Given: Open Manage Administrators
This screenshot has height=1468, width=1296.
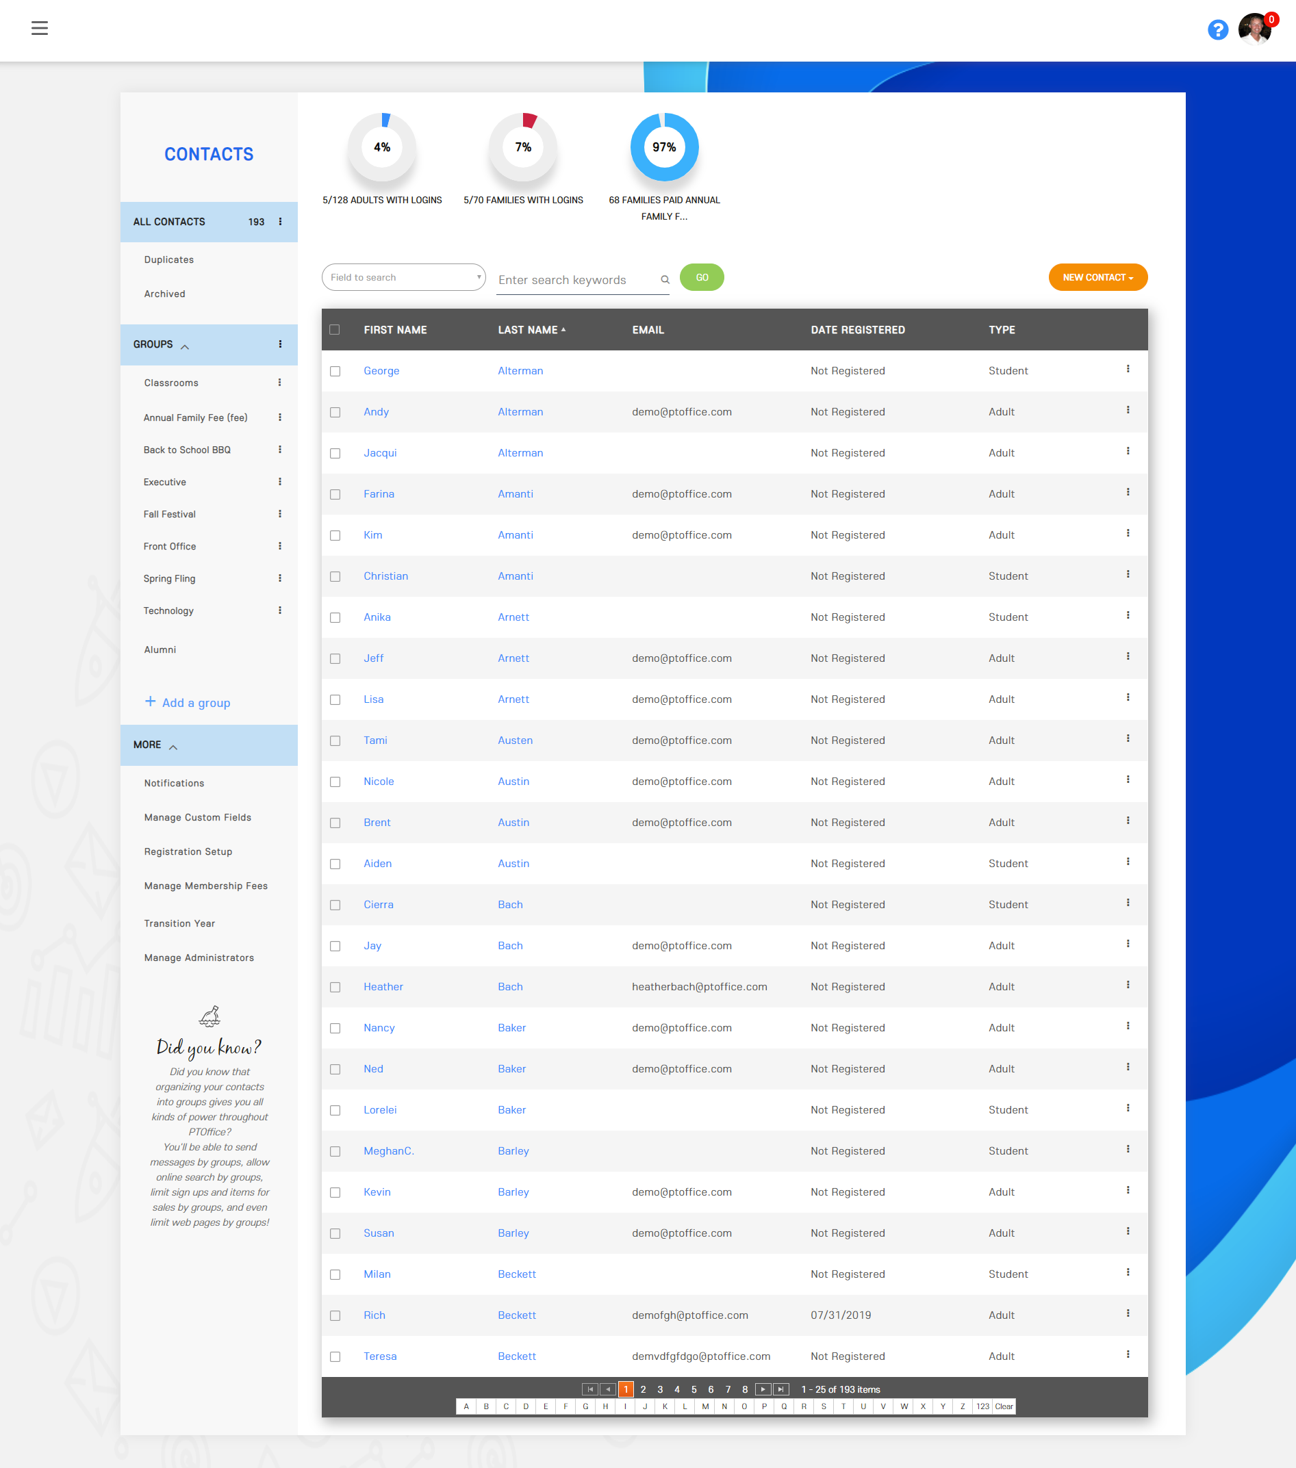Looking at the screenshot, I should (199, 957).
